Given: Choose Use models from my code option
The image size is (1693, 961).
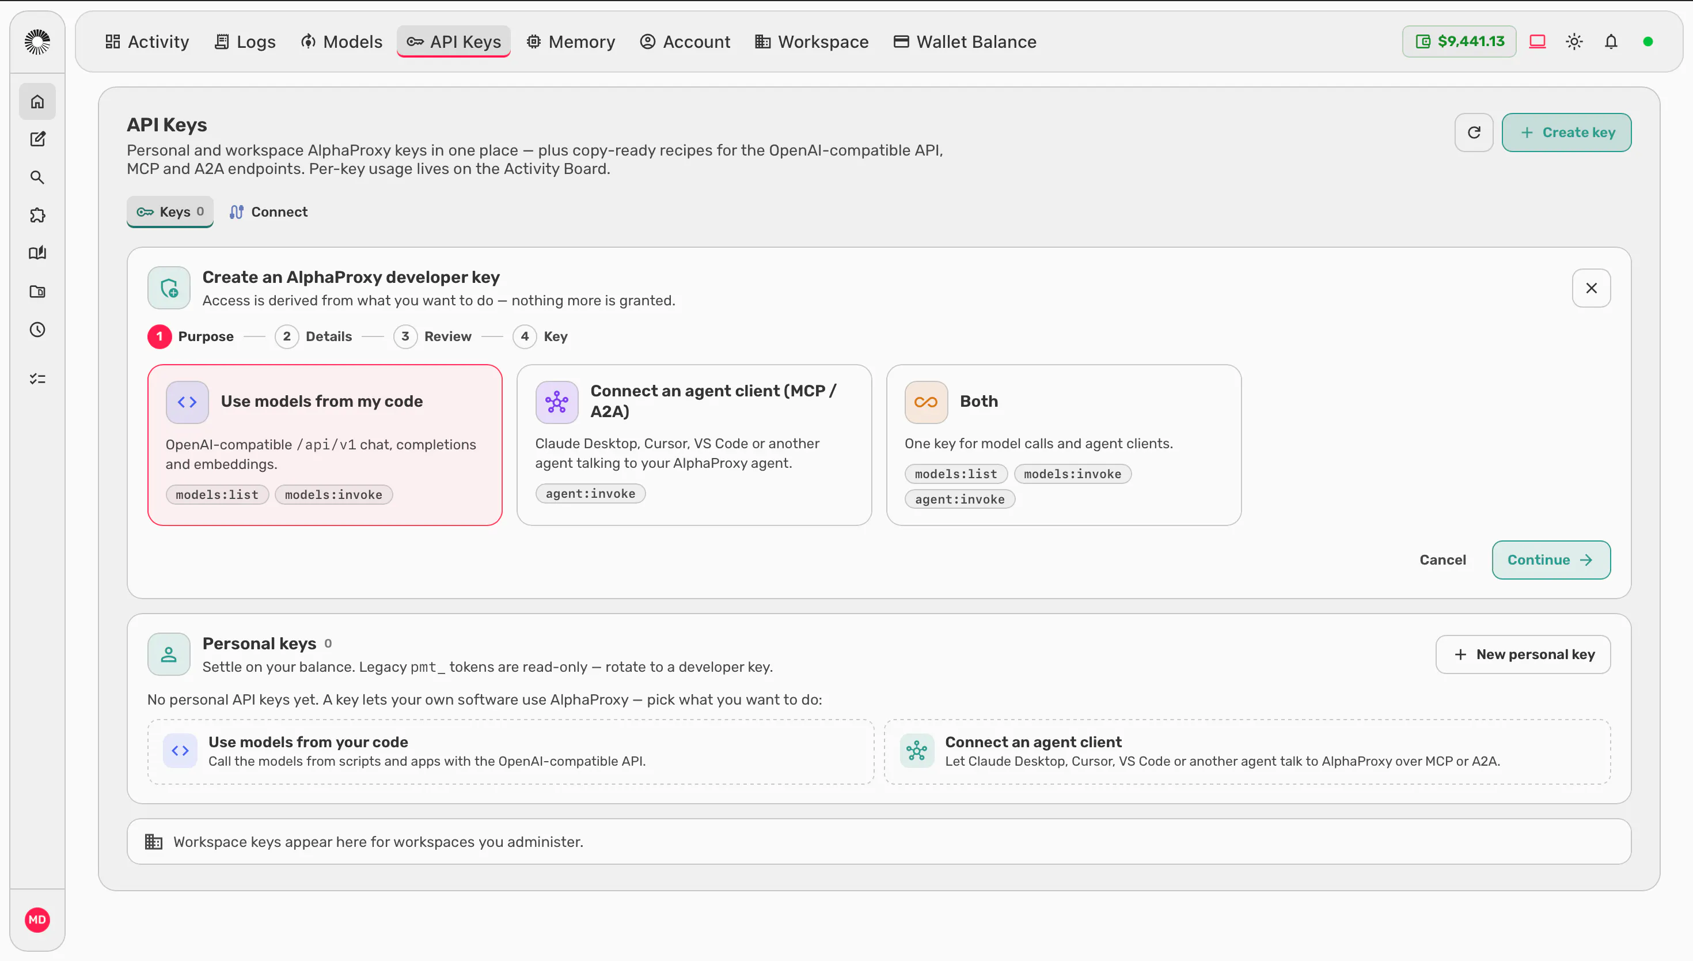Looking at the screenshot, I should tap(325, 445).
